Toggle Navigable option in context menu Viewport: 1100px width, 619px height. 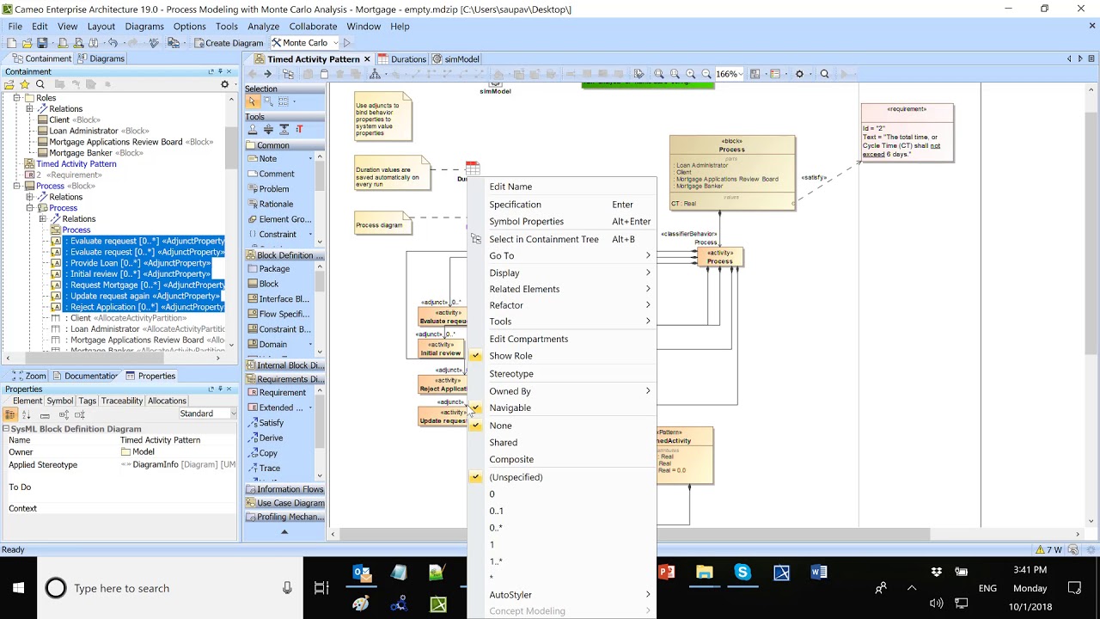(x=562, y=408)
